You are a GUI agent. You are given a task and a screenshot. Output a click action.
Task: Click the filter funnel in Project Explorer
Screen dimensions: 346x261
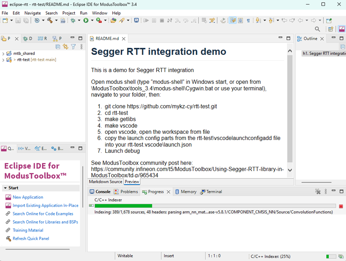(73, 46)
